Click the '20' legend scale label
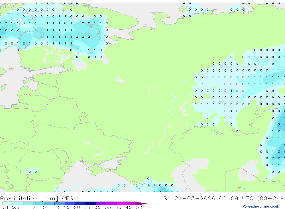The height and width of the screenshot is (209, 285). click(77, 207)
